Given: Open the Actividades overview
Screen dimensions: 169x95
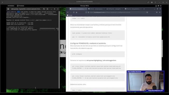Looking at the screenshot, I should coord(11,6).
